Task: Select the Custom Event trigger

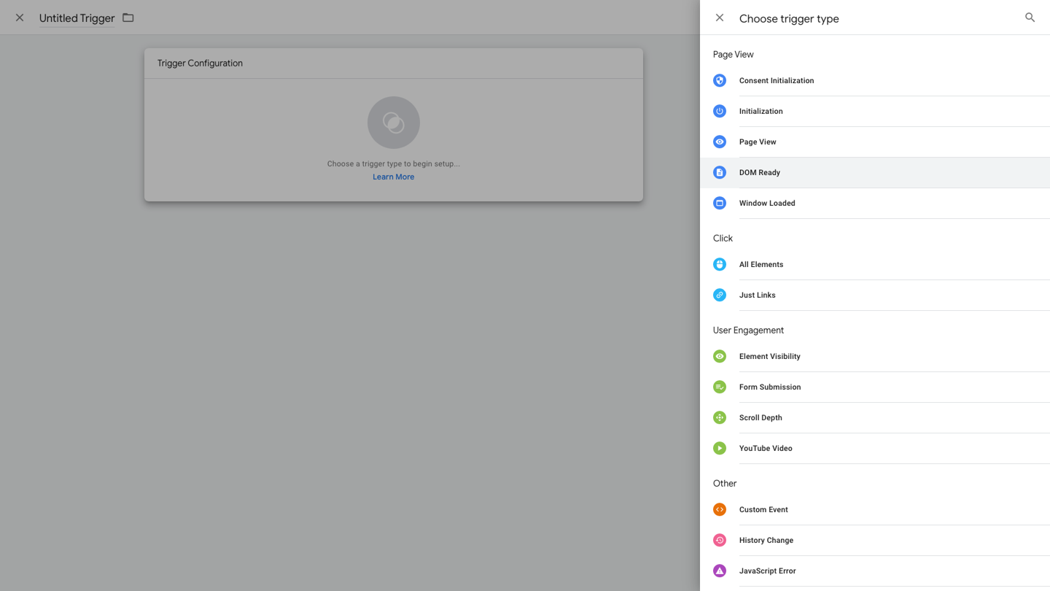Action: [x=763, y=510]
